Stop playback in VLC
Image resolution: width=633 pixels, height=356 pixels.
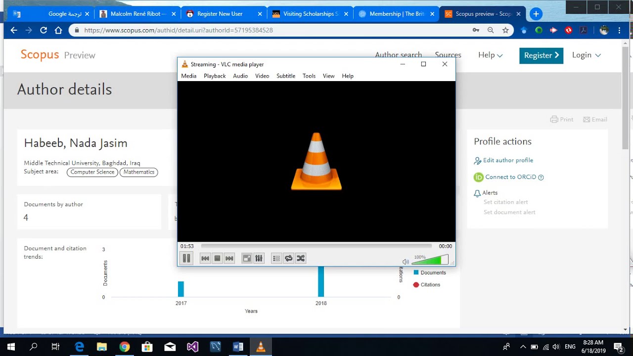point(217,258)
